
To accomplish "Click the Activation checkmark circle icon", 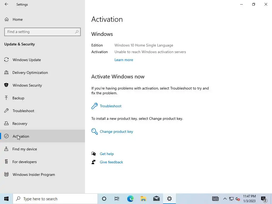I will tap(6, 136).
